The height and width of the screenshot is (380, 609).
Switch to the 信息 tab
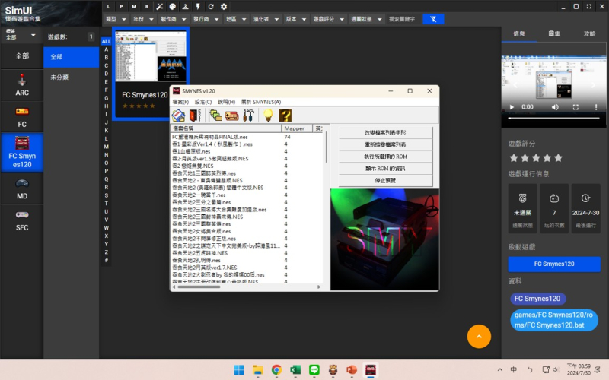pos(519,33)
